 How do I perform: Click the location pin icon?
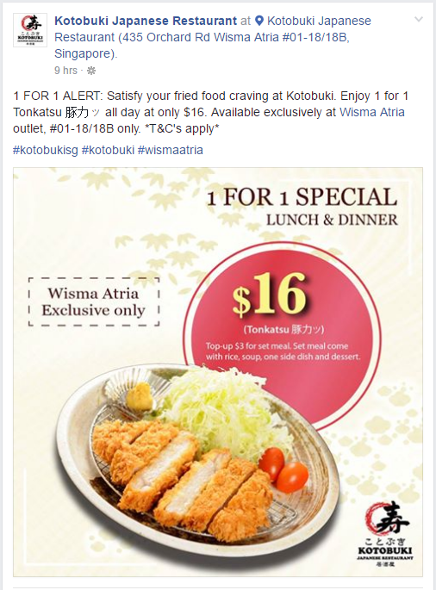point(258,21)
